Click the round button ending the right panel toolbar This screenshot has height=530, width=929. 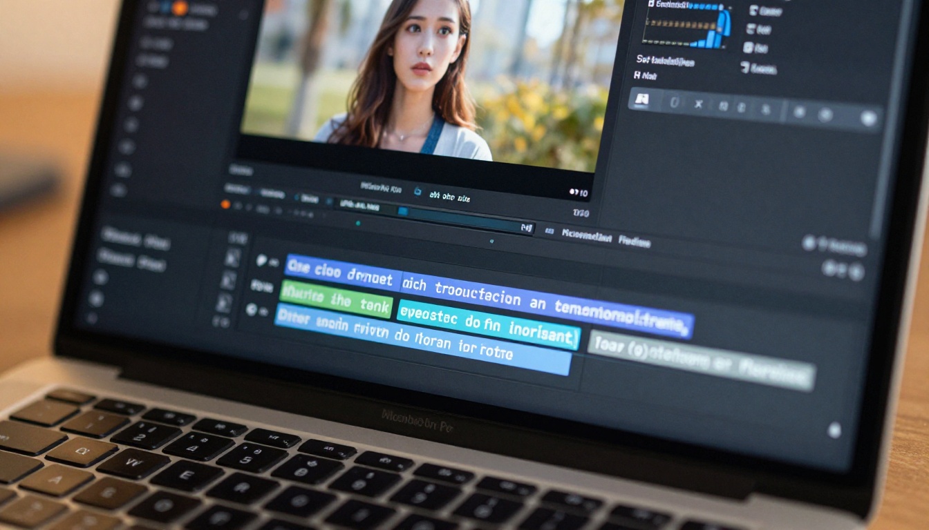[869, 118]
